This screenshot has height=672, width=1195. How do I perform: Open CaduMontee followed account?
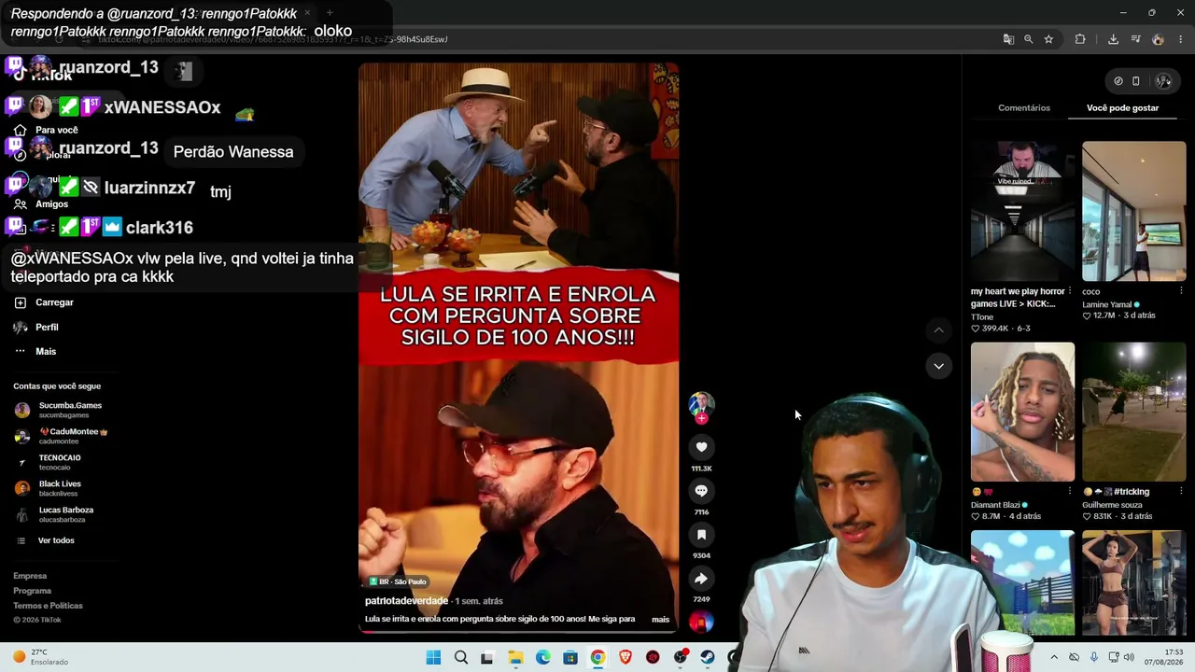click(61, 436)
